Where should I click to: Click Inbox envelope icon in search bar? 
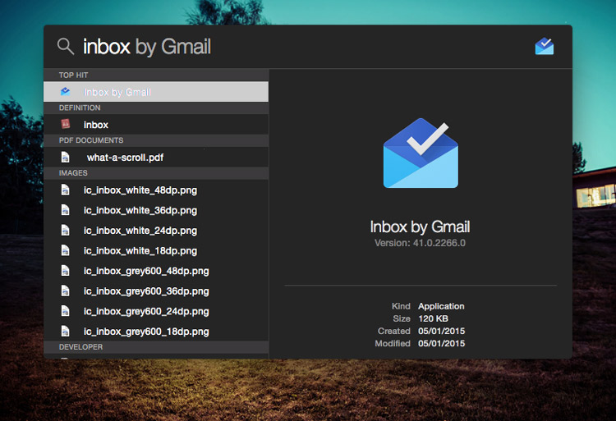544,47
